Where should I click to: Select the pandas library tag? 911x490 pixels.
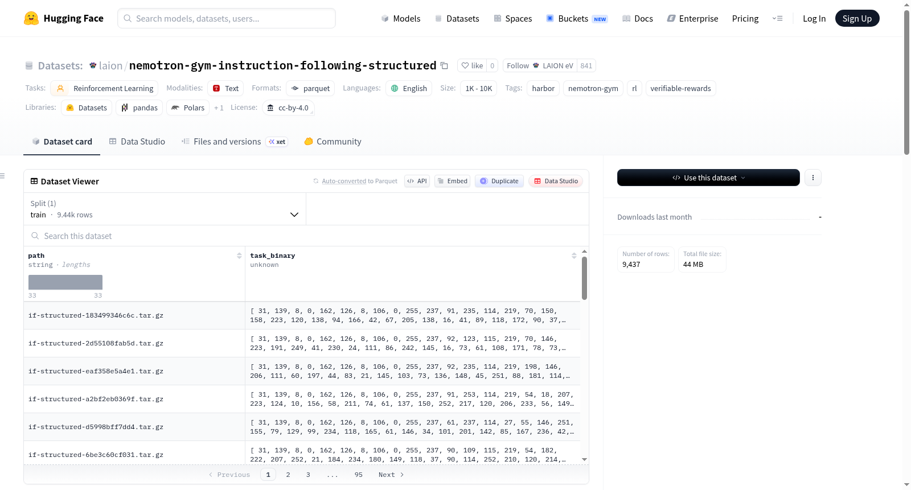[x=139, y=108]
